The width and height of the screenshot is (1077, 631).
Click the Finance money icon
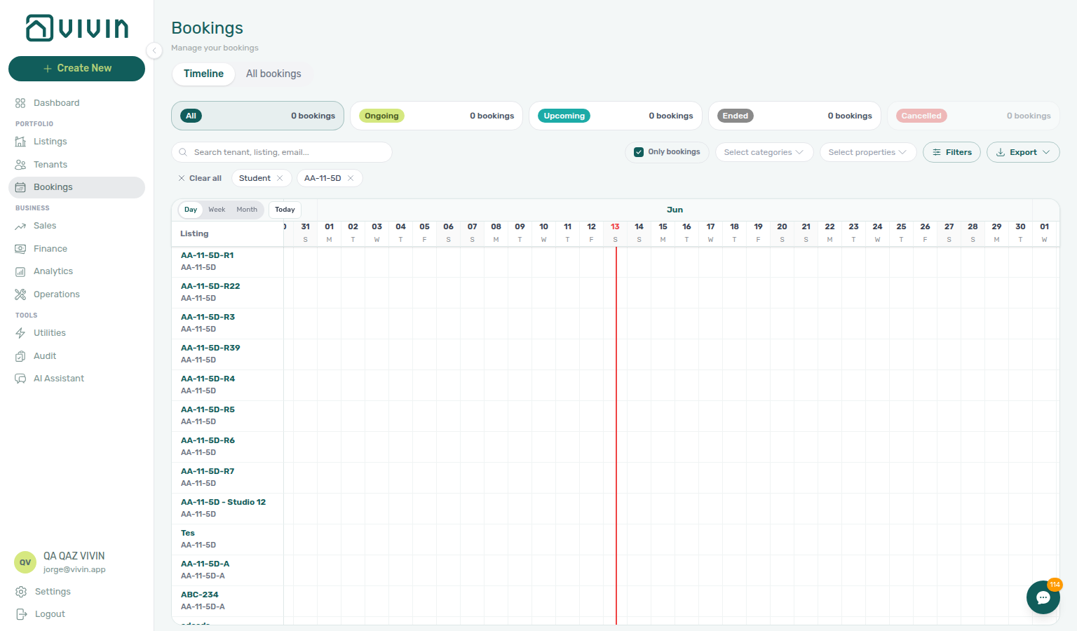pyautogui.click(x=20, y=249)
